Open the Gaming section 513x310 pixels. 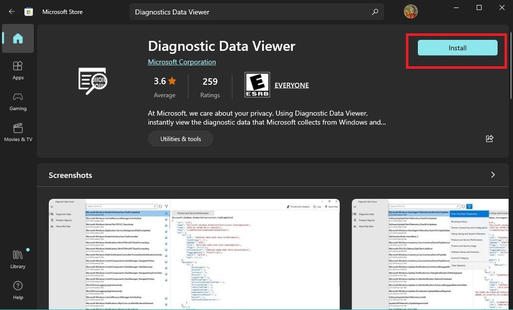(18, 101)
